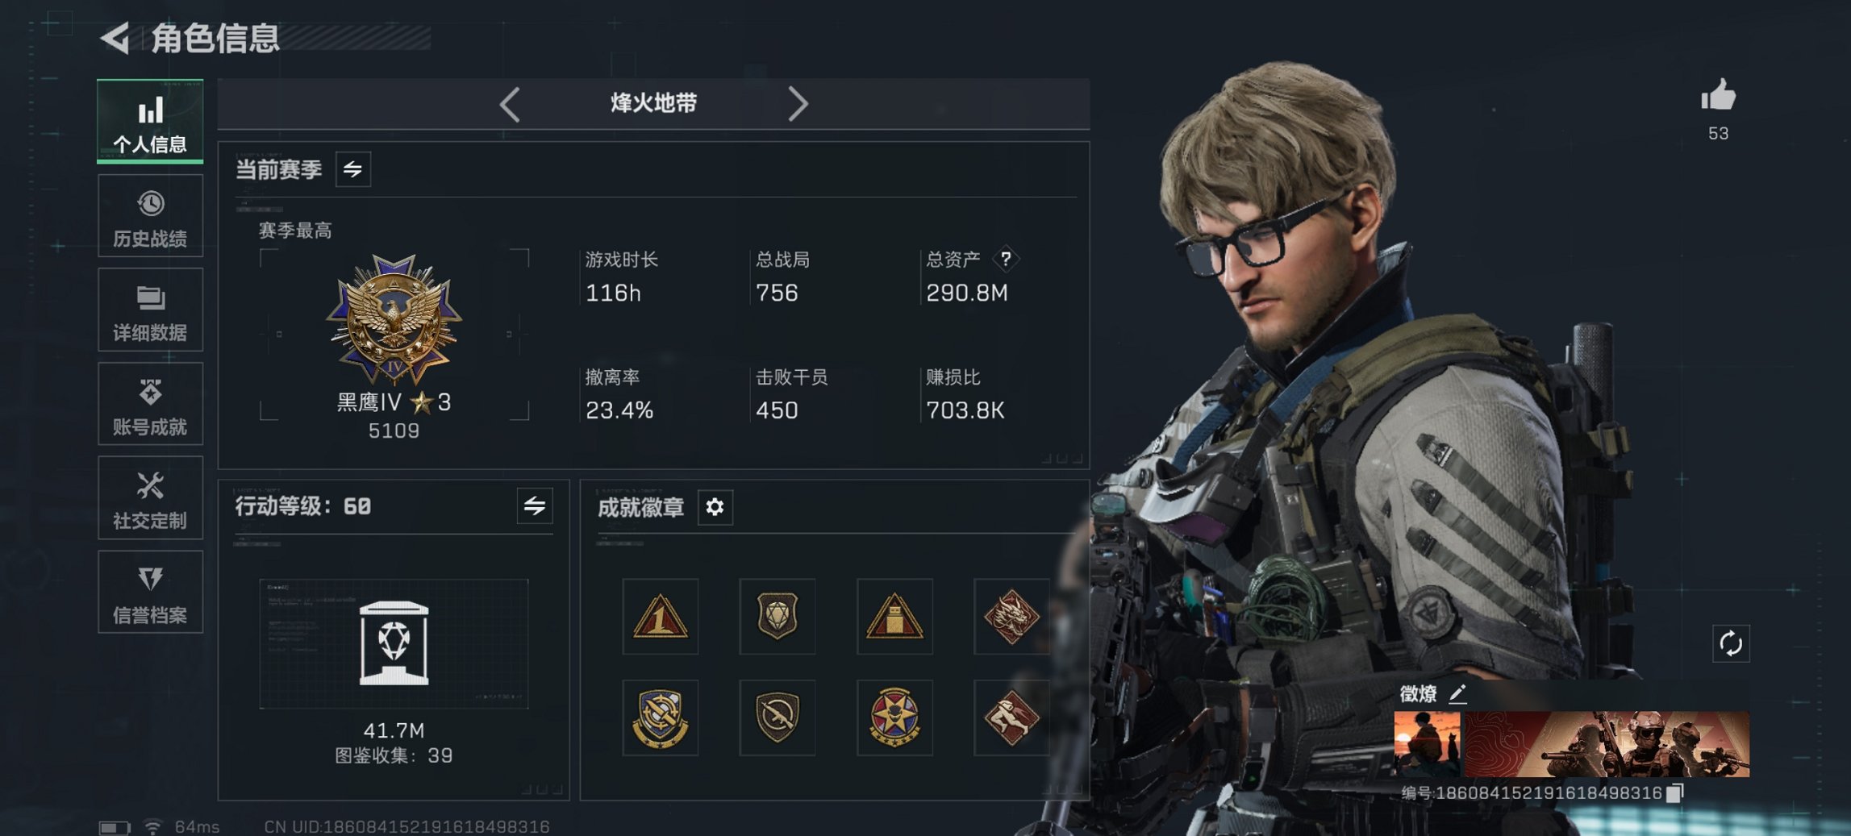1851x836 pixels.
Task: Click the rotate character model icon
Action: tap(1731, 643)
